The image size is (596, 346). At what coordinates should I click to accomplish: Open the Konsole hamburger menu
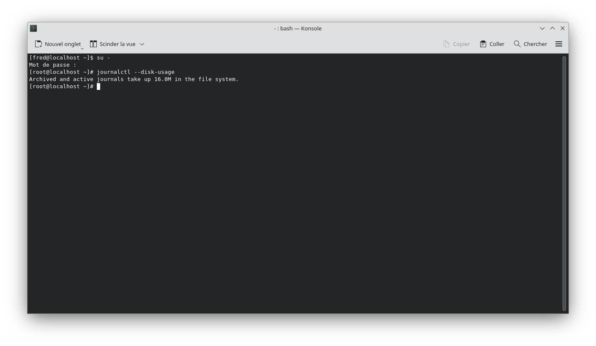coord(558,44)
